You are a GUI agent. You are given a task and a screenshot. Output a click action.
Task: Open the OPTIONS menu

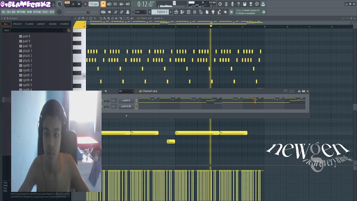tap(37, 12)
